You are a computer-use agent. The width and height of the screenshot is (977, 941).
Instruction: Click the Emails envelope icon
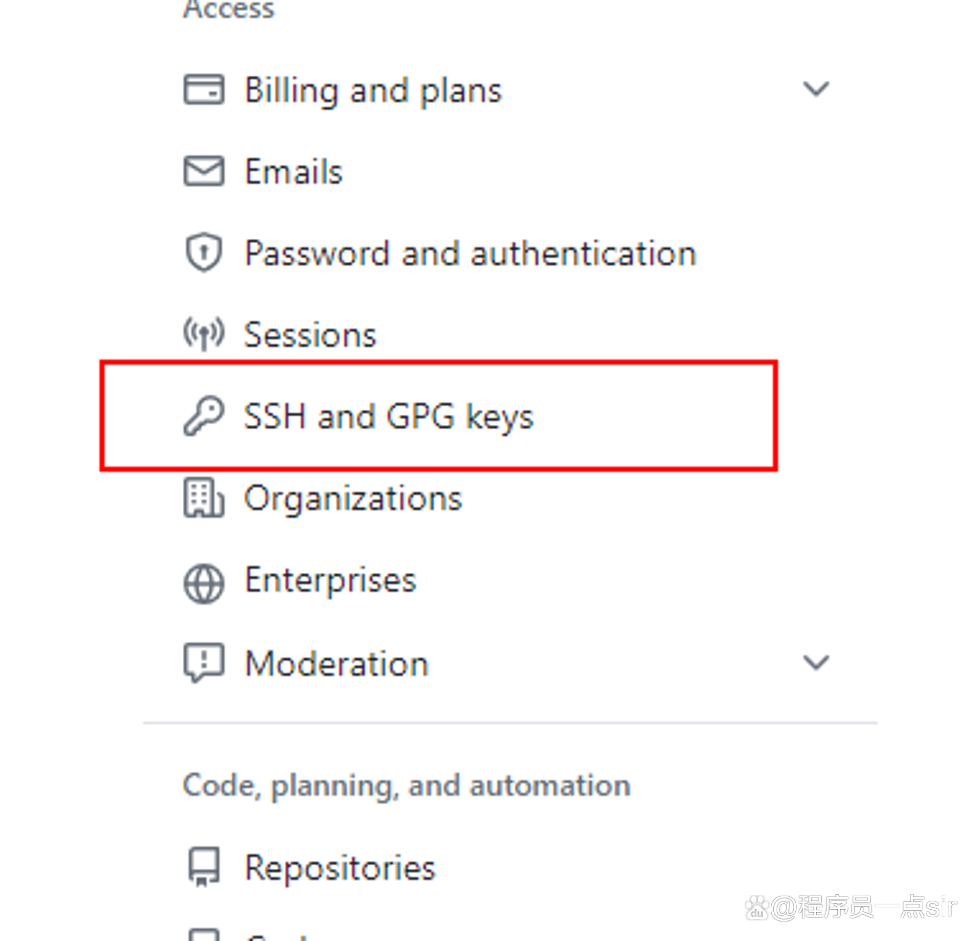204,171
